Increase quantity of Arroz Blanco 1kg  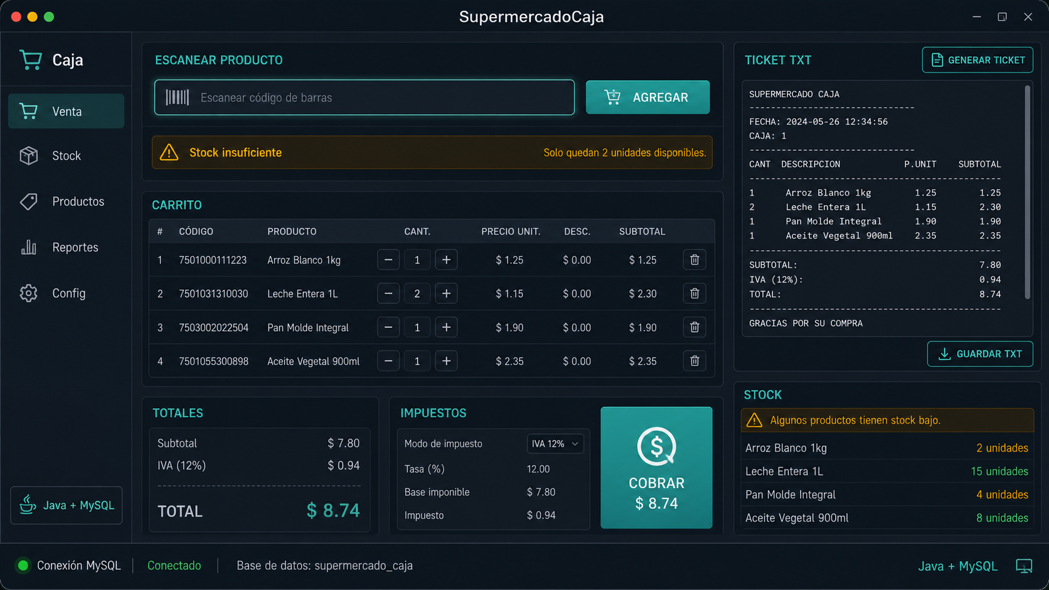446,260
